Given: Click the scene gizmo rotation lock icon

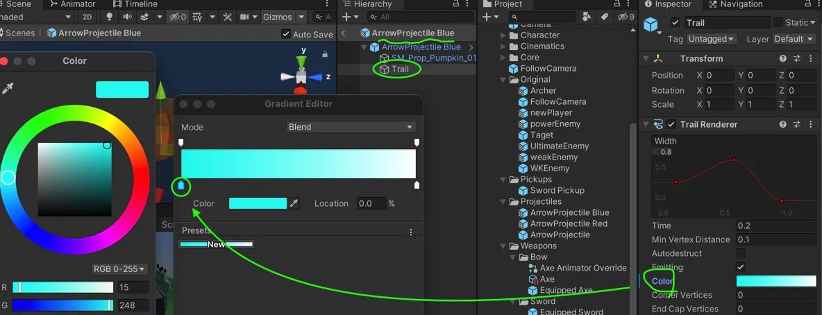Looking at the screenshot, I should tap(325, 53).
